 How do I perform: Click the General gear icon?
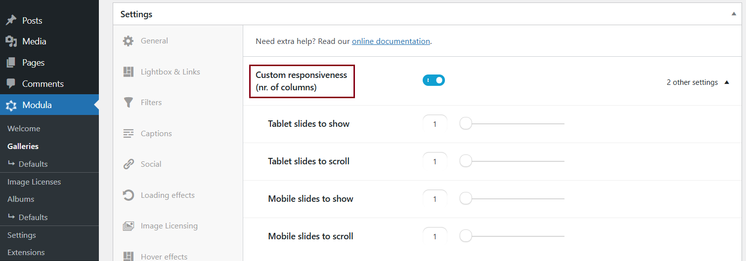click(129, 41)
